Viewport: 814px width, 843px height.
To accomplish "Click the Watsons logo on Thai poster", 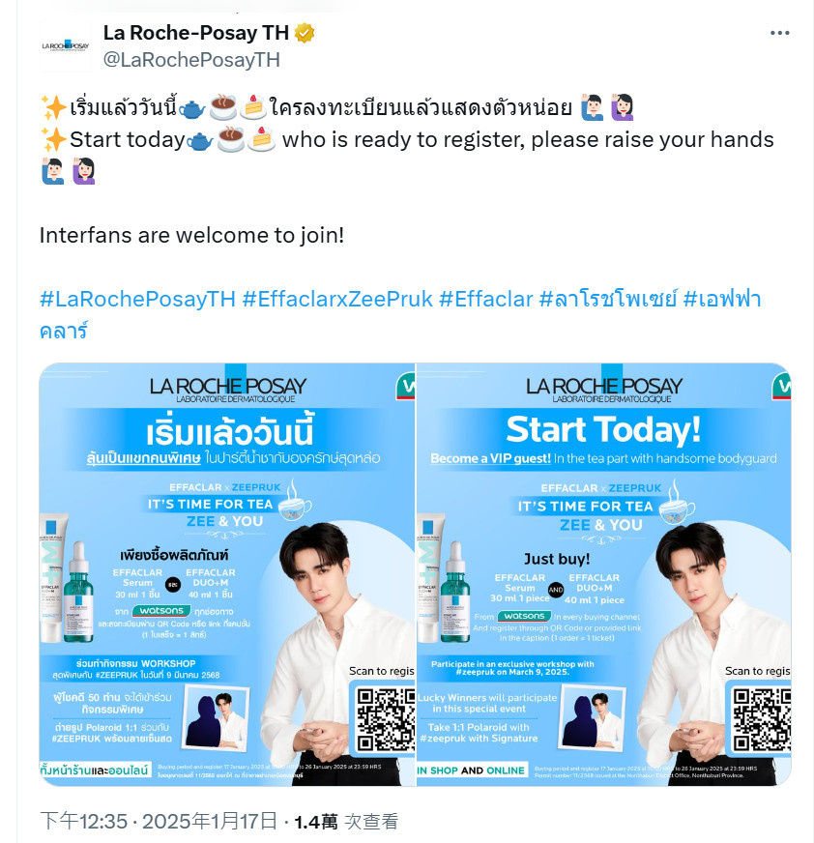I will click(161, 611).
